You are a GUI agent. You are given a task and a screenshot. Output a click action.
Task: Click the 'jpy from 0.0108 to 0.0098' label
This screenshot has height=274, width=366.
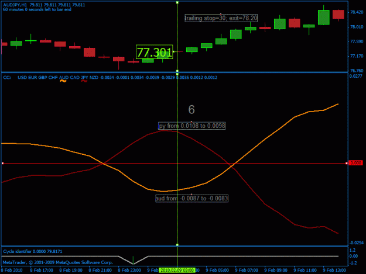pyautogui.click(x=191, y=126)
